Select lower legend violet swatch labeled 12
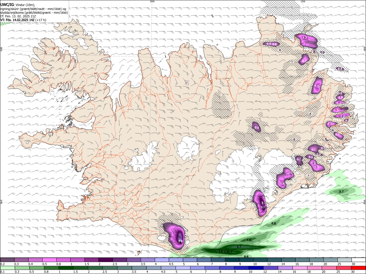 tap(270, 268)
